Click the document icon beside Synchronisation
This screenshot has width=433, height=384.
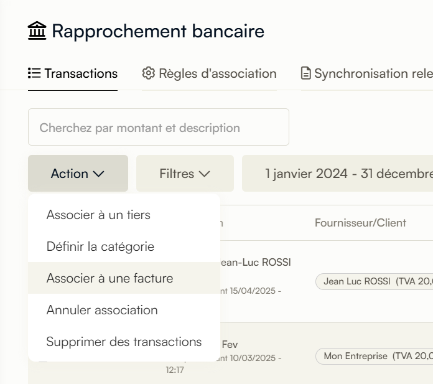pos(305,73)
